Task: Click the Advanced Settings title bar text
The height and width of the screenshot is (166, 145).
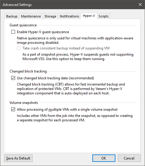Action: pos(17,5)
